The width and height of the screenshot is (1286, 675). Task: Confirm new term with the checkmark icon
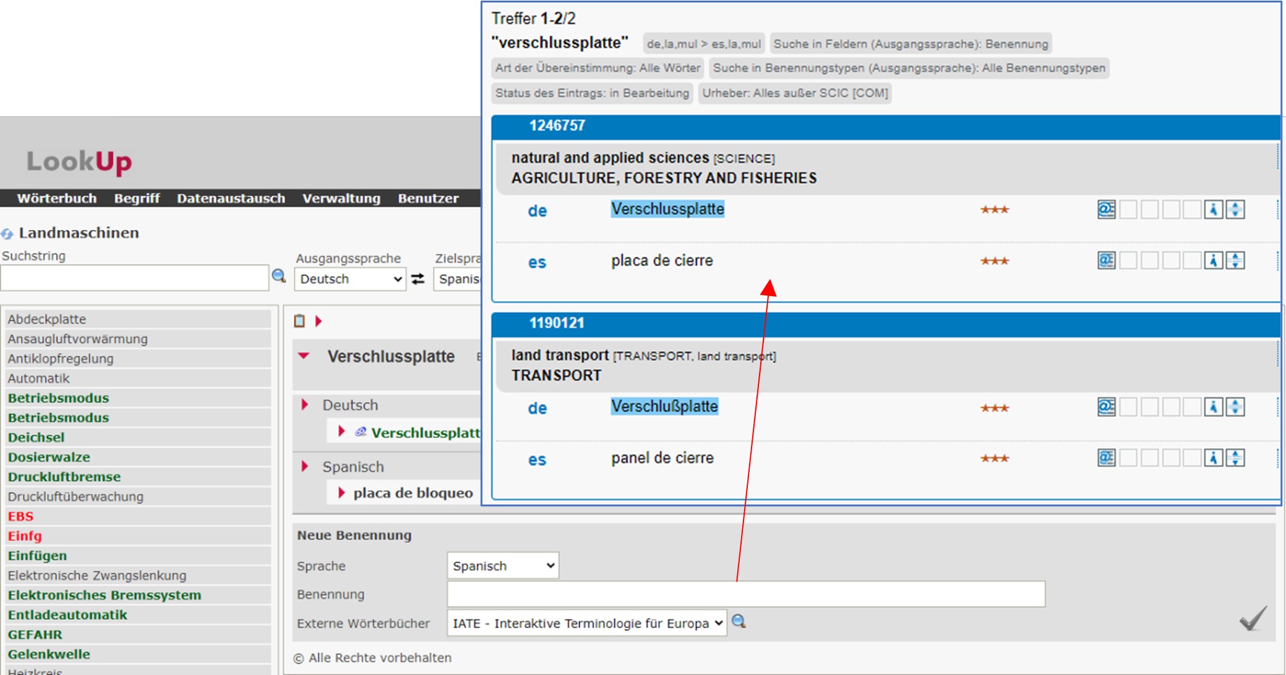click(1253, 619)
